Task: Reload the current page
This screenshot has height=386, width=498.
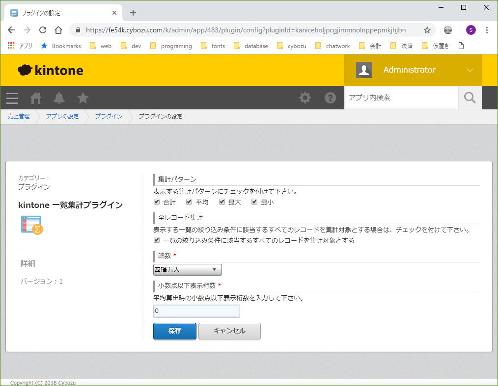Action: [43, 30]
